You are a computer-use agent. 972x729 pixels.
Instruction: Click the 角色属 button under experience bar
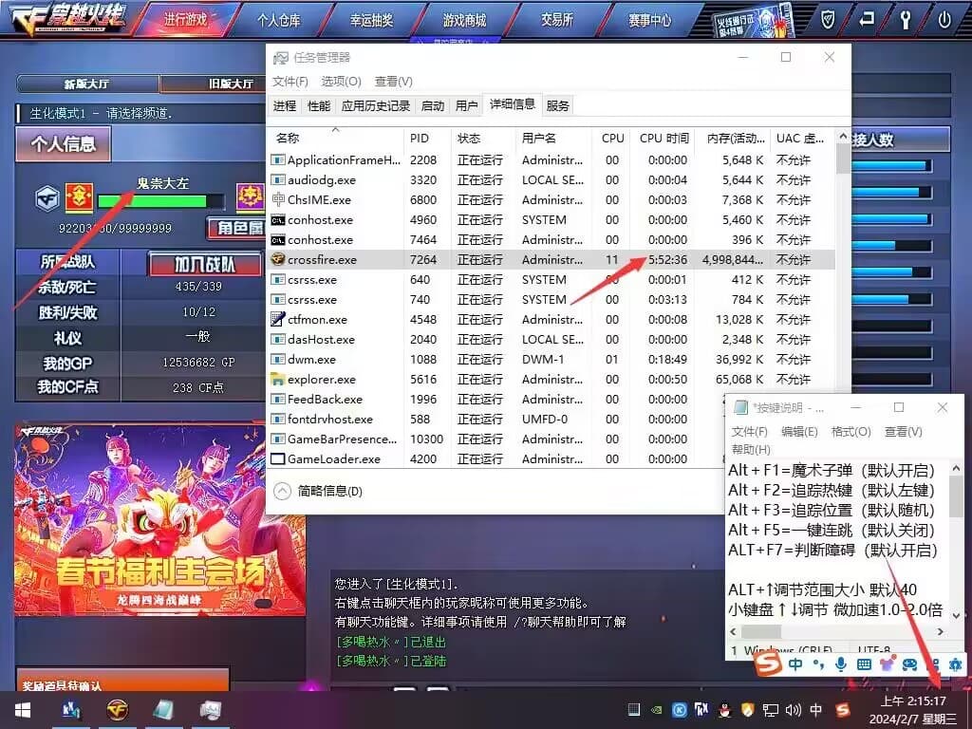point(236,228)
